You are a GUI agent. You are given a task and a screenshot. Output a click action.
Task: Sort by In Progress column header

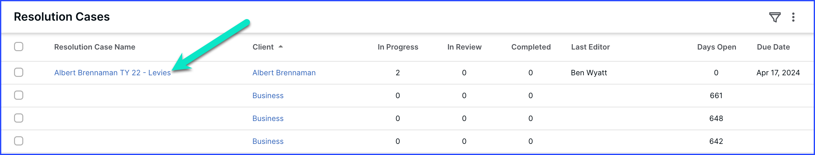click(x=398, y=47)
